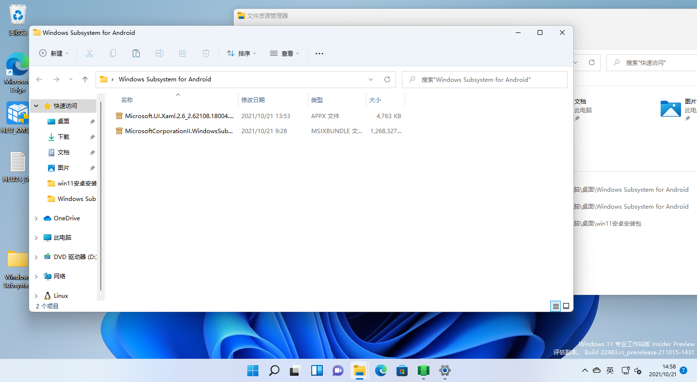This screenshot has height=382, width=697.
Task: Select the Microsoft.UI.Xaml.2.6 APPX file
Action: [x=258, y=116]
